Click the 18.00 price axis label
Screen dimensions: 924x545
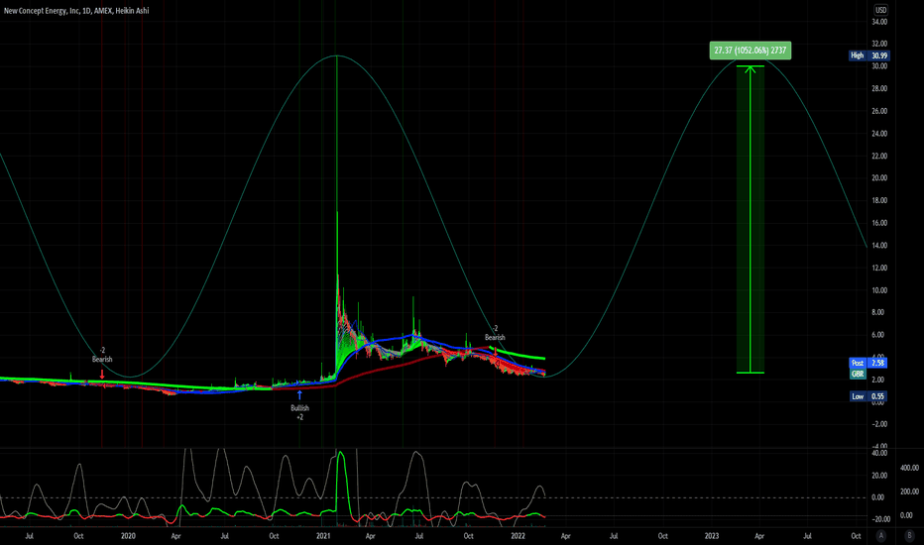tap(879, 200)
